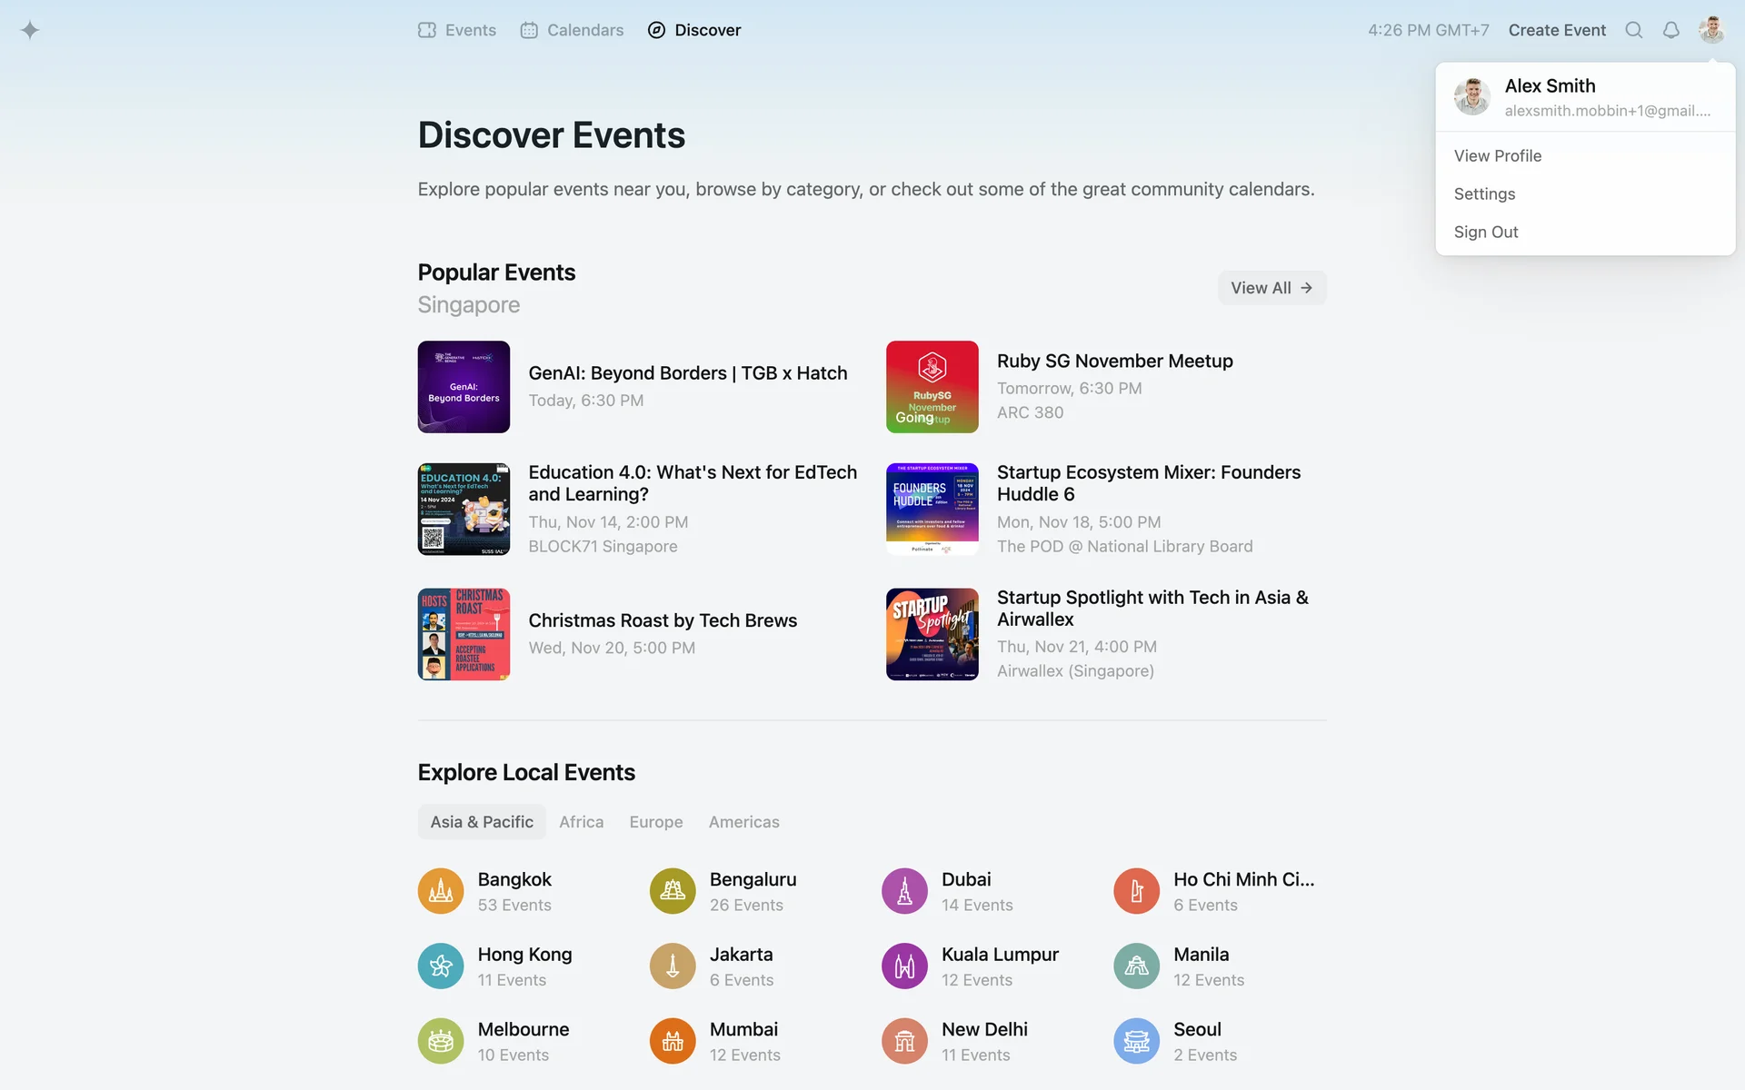This screenshot has width=1745, height=1090.
Task: Switch to the Africa region tab
Action: (581, 822)
